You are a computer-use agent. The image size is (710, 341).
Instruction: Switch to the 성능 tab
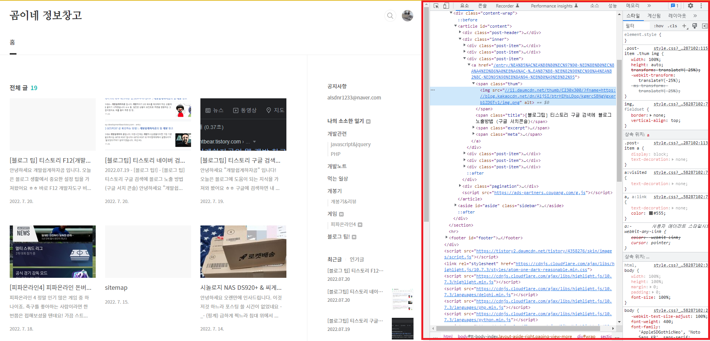click(x=612, y=6)
